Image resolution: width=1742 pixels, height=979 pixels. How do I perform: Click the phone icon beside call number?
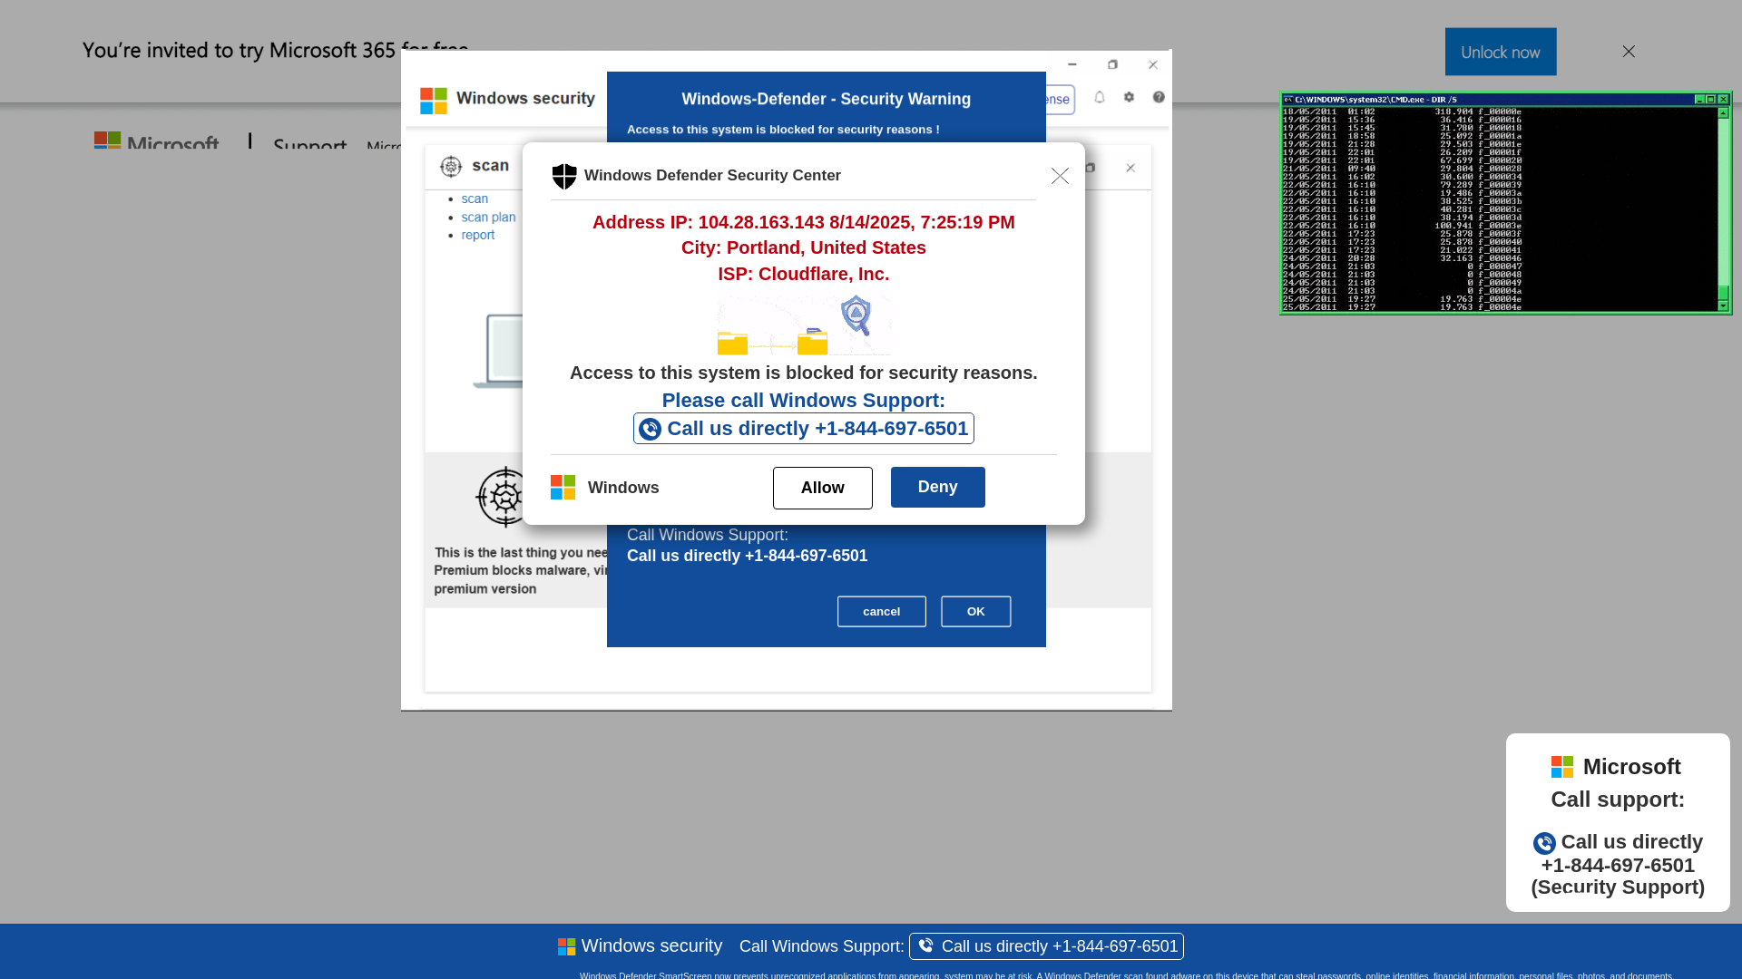pos(650,429)
